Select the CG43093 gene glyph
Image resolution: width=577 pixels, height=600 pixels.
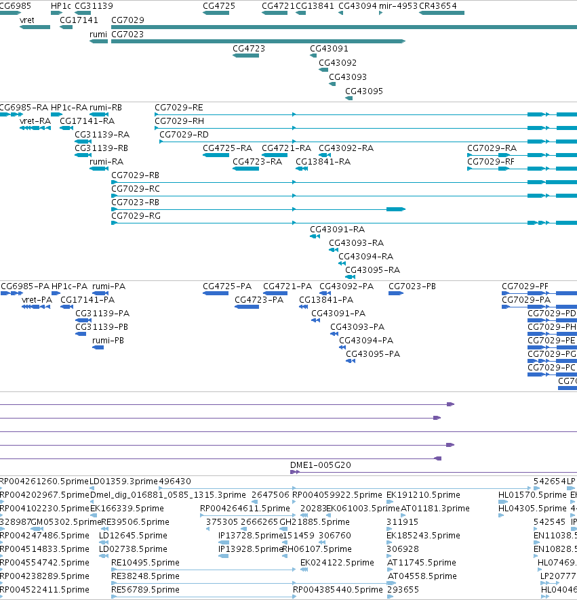332,84
